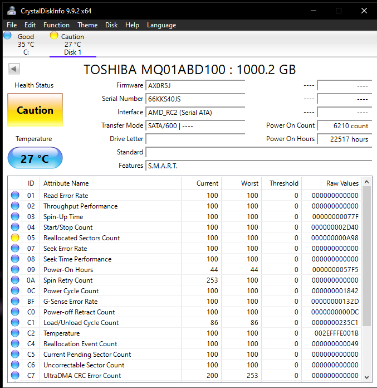
Task: Click the status icon for Spin Retry Count
Action: (15, 280)
